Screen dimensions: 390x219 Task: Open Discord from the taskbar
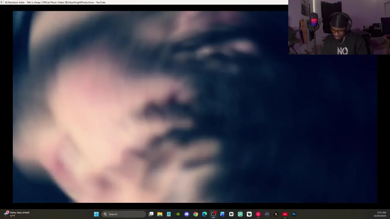186,214
